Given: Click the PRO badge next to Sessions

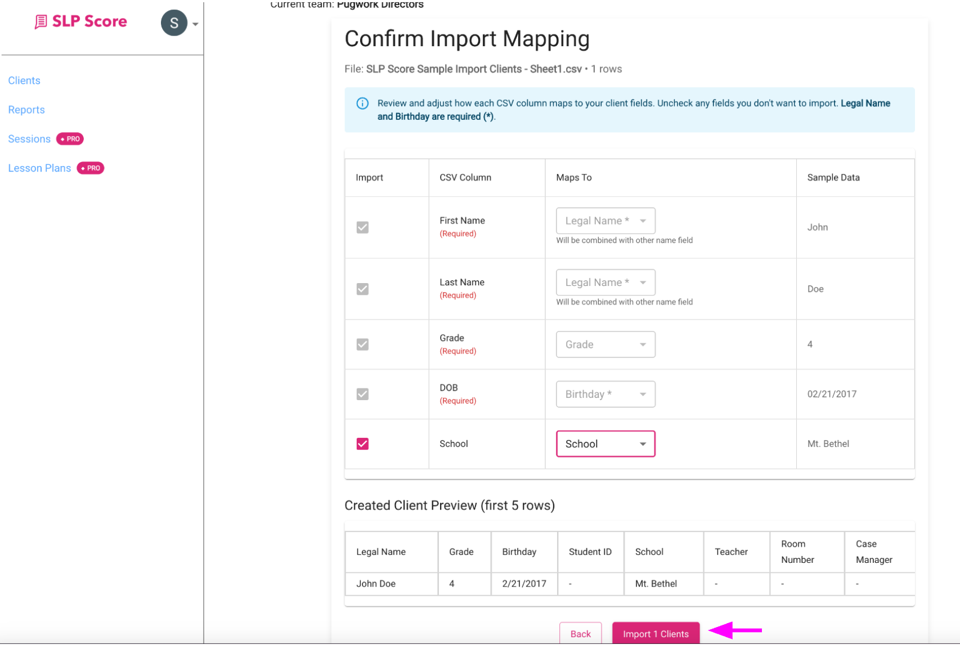Looking at the screenshot, I should click(x=69, y=138).
